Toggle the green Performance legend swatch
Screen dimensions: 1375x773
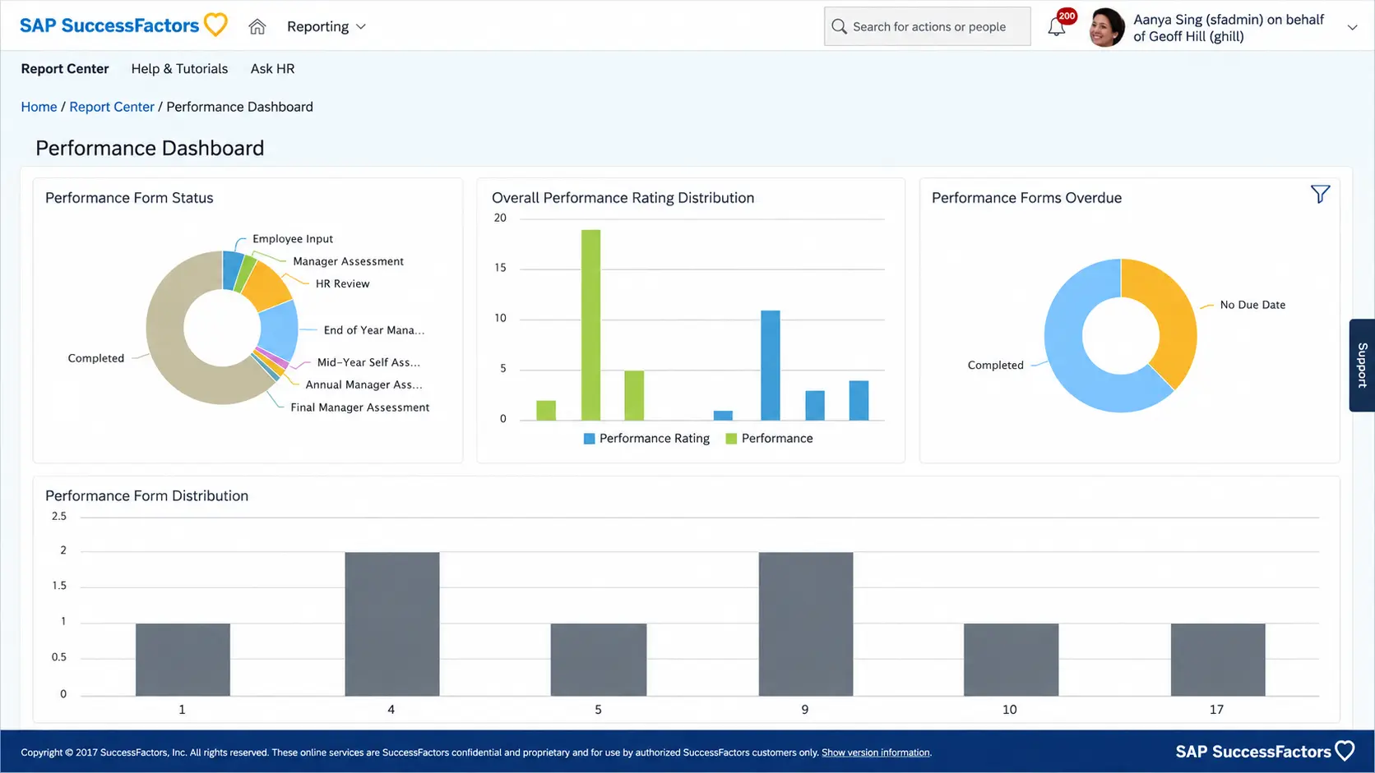click(731, 439)
